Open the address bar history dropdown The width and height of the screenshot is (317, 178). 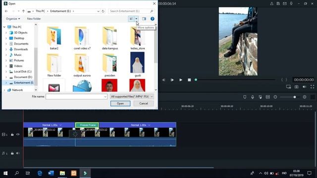click(x=98, y=11)
